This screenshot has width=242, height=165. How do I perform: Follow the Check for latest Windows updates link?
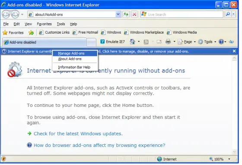click(x=78, y=134)
